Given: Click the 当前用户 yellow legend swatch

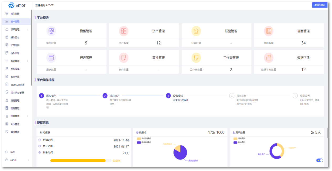Looking at the screenshot, I should (235, 138).
